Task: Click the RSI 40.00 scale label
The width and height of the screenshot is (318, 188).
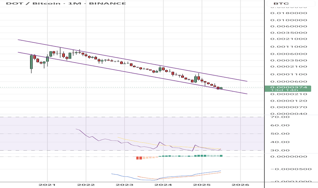Action: coord(280,142)
